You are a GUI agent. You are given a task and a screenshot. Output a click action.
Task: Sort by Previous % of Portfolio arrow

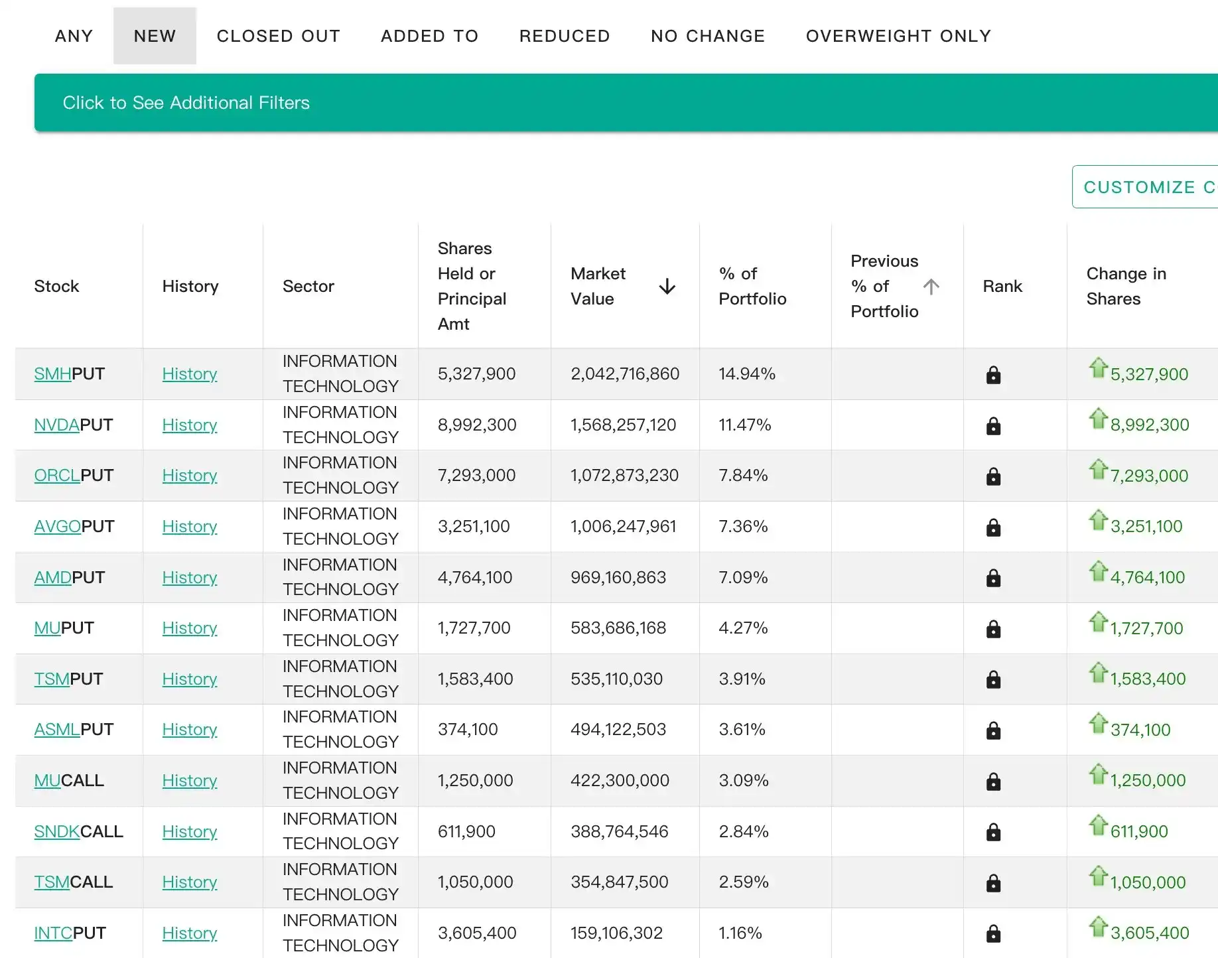[x=931, y=287]
